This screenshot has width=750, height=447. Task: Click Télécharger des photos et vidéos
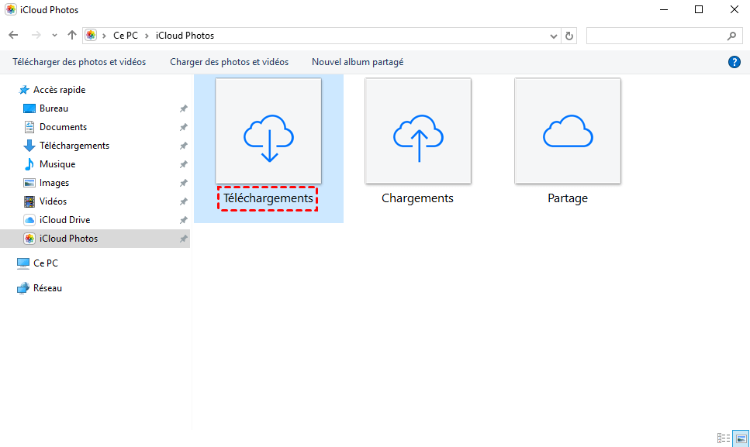pyautogui.click(x=79, y=62)
